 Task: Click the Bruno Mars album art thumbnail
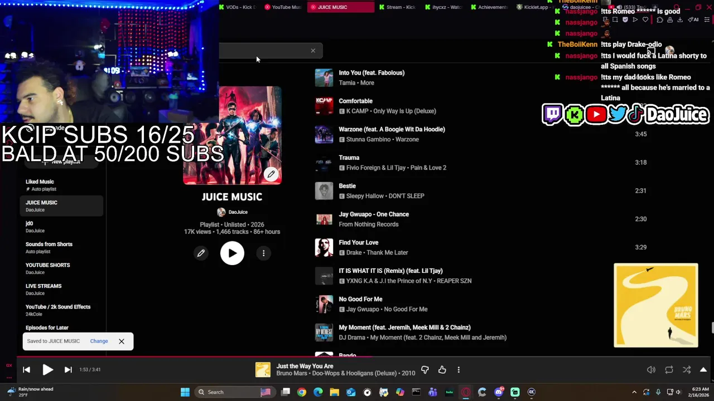tap(656, 305)
